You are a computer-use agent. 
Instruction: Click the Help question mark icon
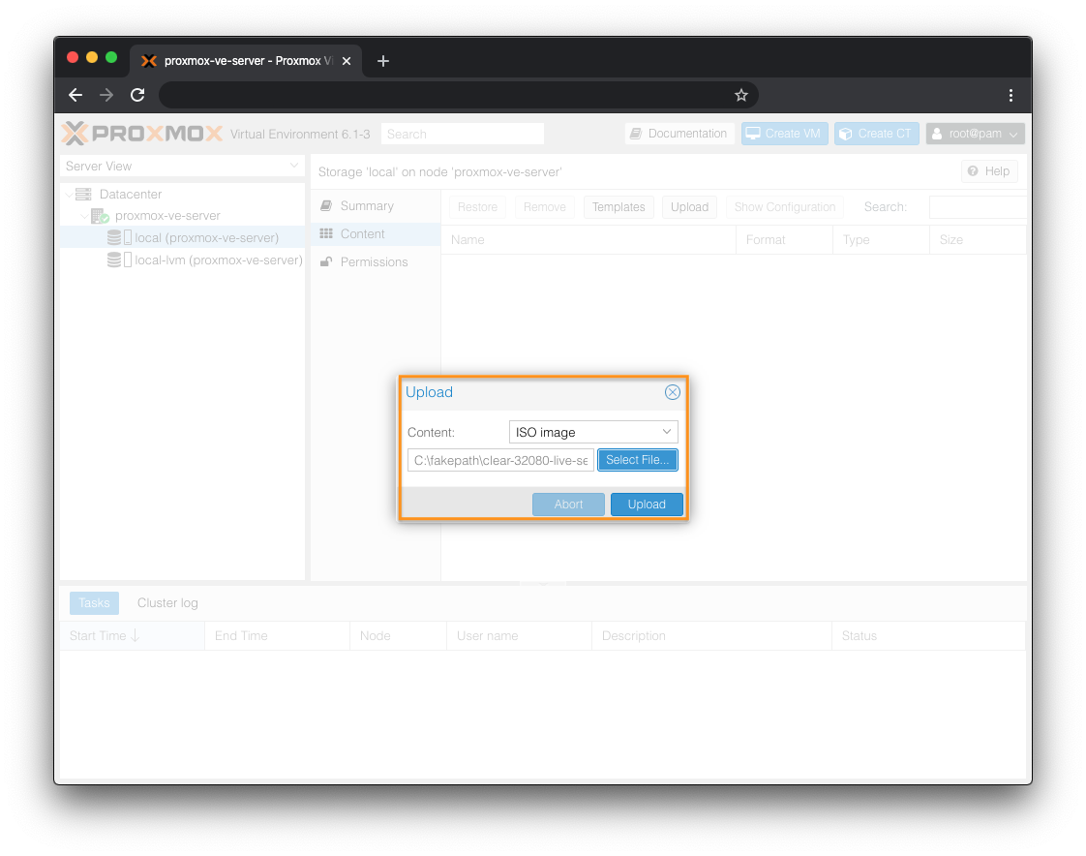tap(973, 171)
